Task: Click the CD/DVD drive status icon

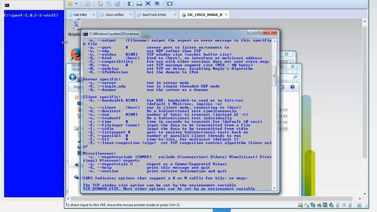Action: (x=306, y=205)
